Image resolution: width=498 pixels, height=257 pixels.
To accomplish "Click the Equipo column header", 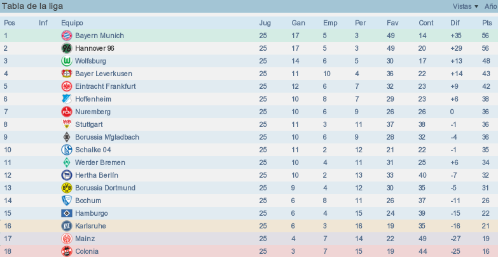I will tap(72, 23).
